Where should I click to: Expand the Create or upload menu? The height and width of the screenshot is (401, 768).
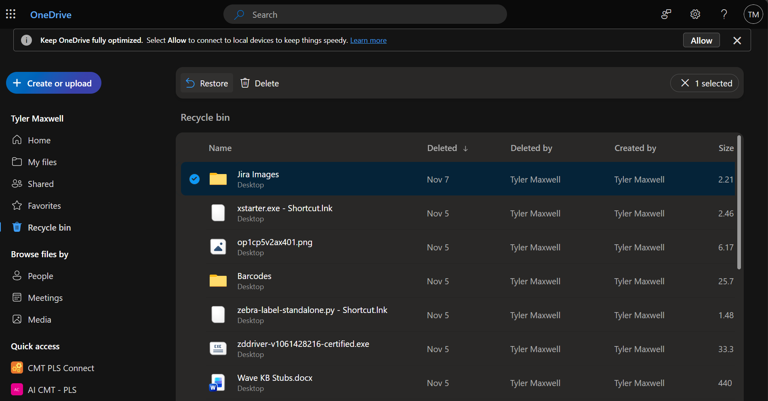[53, 83]
